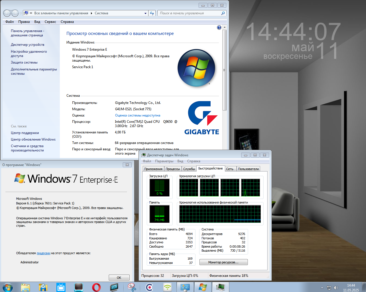Launch the Opera browser from taskbar
The image size is (366, 292).
tap(96, 287)
